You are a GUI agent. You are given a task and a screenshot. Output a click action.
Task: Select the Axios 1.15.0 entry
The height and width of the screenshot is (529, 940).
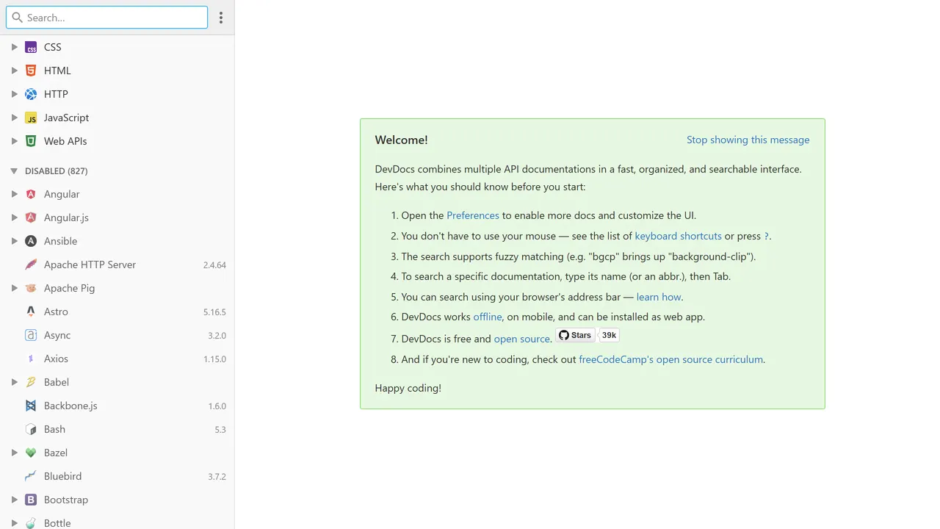click(x=117, y=359)
